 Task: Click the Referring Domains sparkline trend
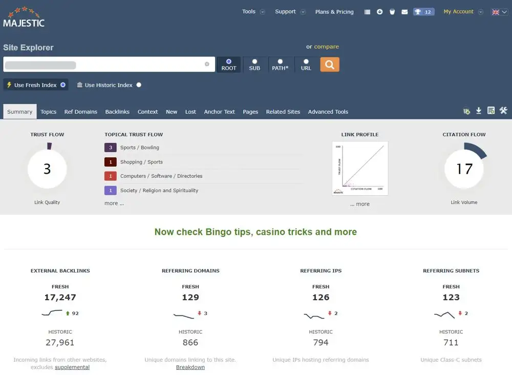coord(183,316)
